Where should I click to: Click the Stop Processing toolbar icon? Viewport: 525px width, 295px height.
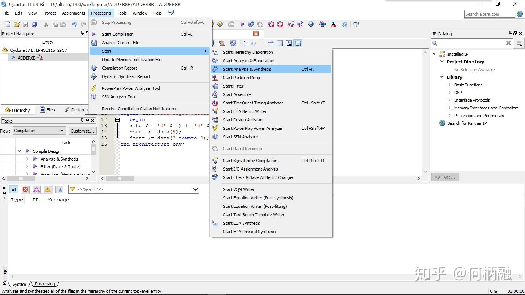(x=231, y=24)
